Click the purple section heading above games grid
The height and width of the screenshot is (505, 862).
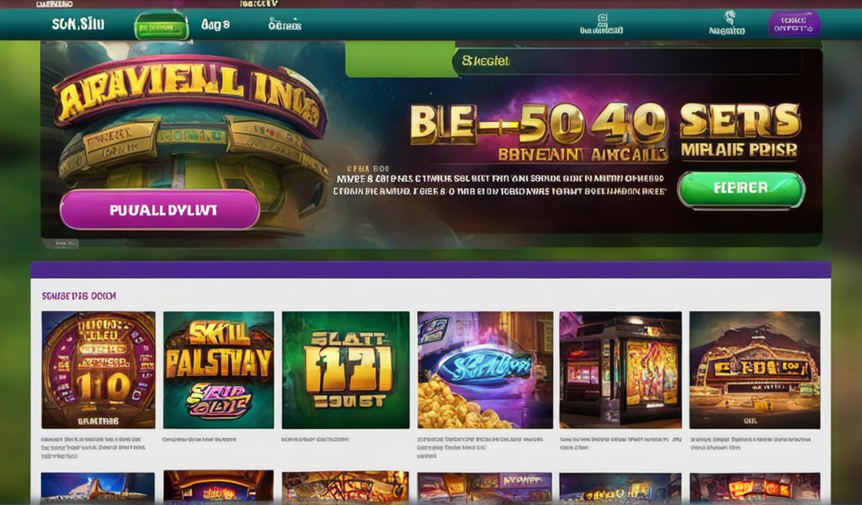point(78,295)
